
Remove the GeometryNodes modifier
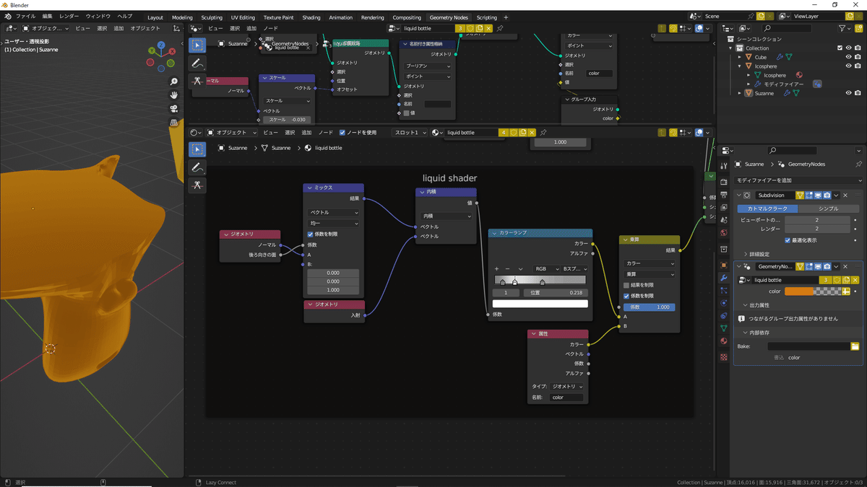[x=845, y=266]
